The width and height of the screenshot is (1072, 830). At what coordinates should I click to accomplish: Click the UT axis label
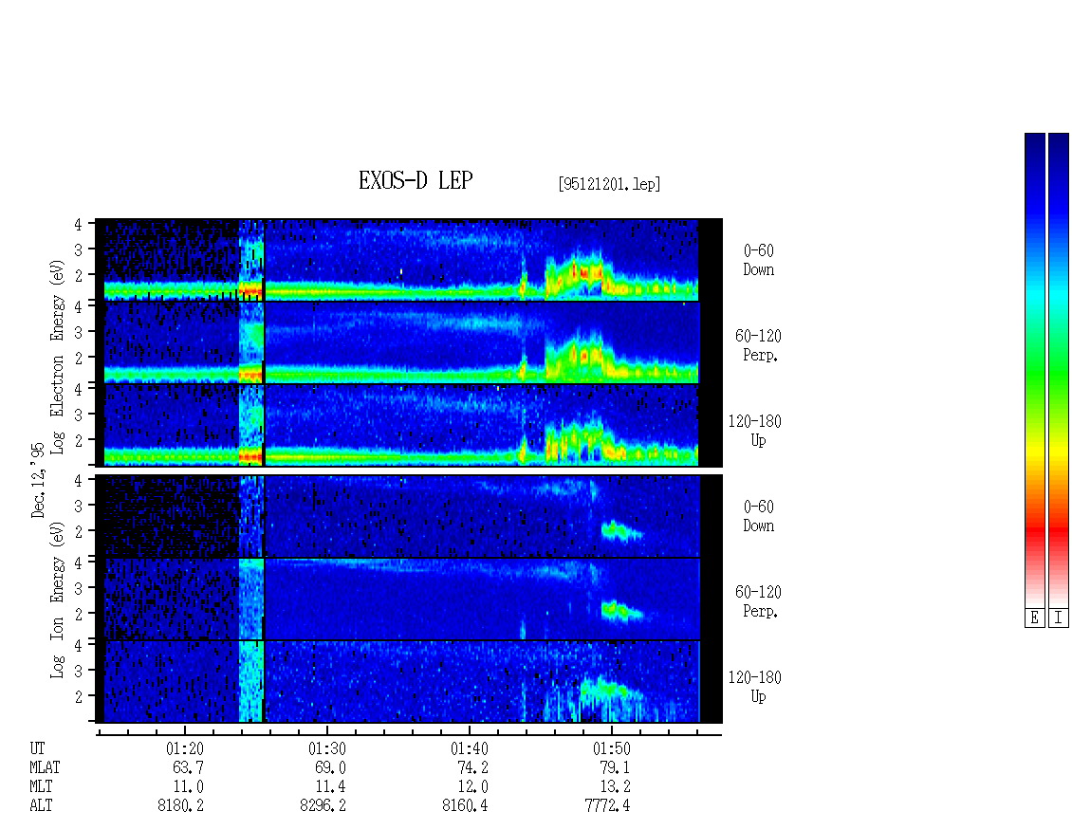click(38, 748)
